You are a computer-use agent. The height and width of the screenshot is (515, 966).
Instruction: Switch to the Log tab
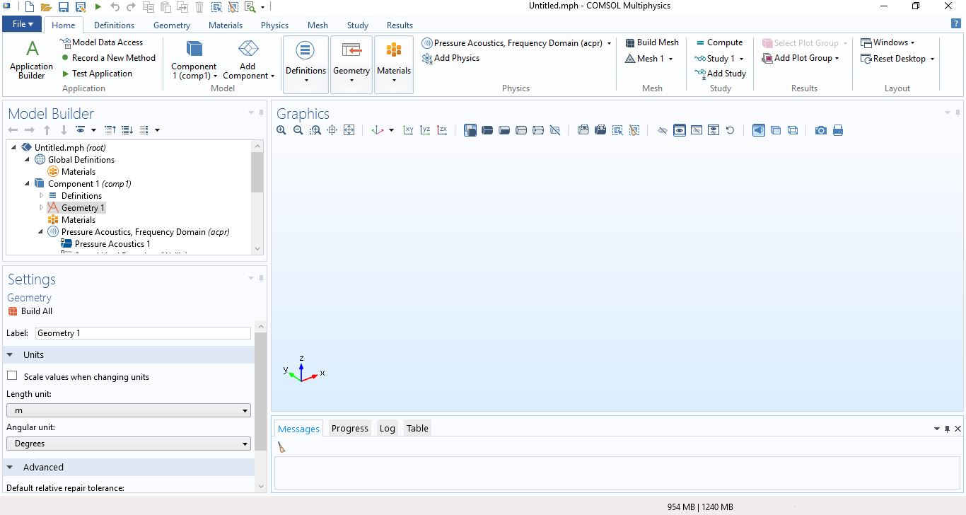(x=388, y=428)
